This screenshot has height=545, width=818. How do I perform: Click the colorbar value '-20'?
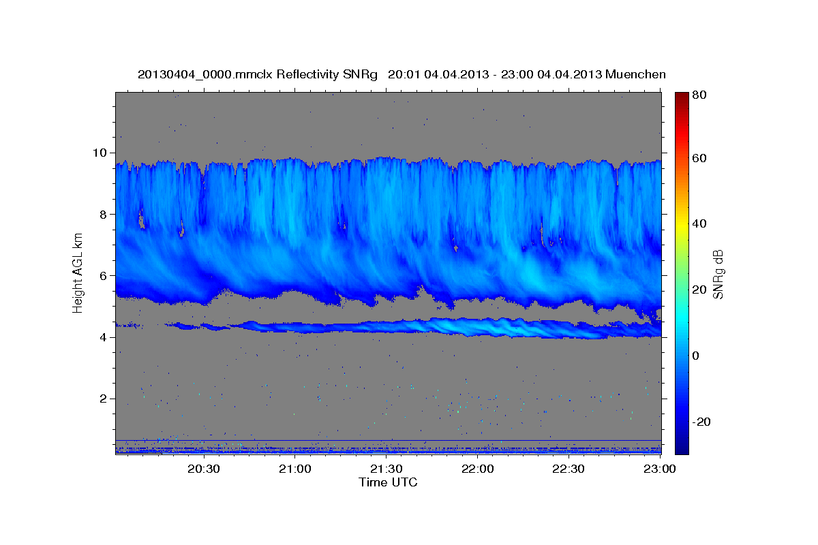701,422
